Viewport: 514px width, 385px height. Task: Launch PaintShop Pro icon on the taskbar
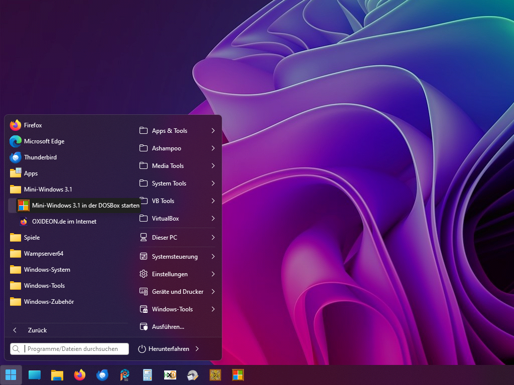[125, 375]
